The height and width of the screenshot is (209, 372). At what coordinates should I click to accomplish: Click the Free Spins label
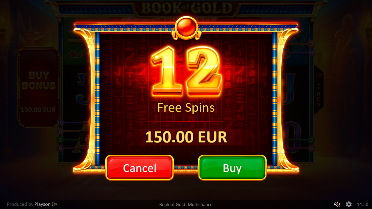pyautogui.click(x=186, y=108)
